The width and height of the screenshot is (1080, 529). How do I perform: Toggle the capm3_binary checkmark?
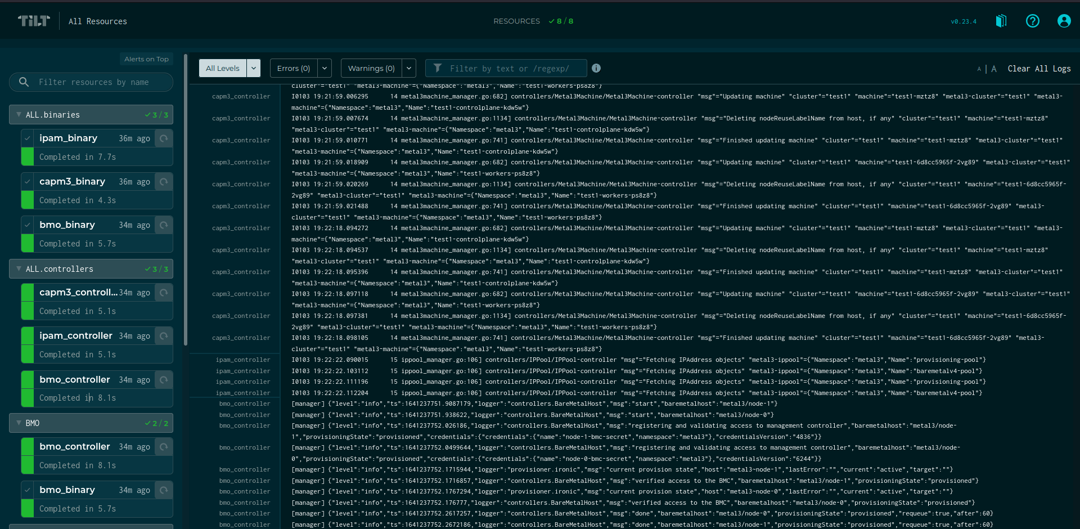pyautogui.click(x=28, y=182)
